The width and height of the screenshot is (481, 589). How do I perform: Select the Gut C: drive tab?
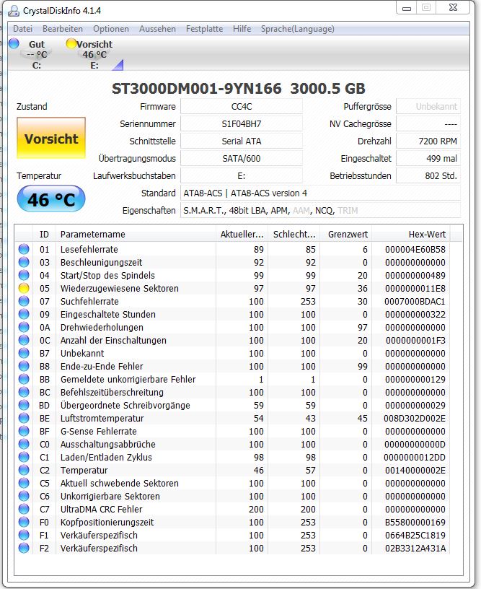(36, 55)
